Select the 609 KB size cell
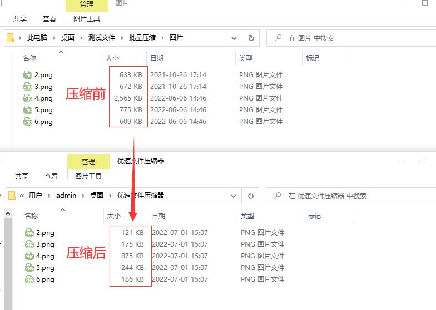Image resolution: width=436 pixels, height=310 pixels. pyautogui.click(x=131, y=121)
